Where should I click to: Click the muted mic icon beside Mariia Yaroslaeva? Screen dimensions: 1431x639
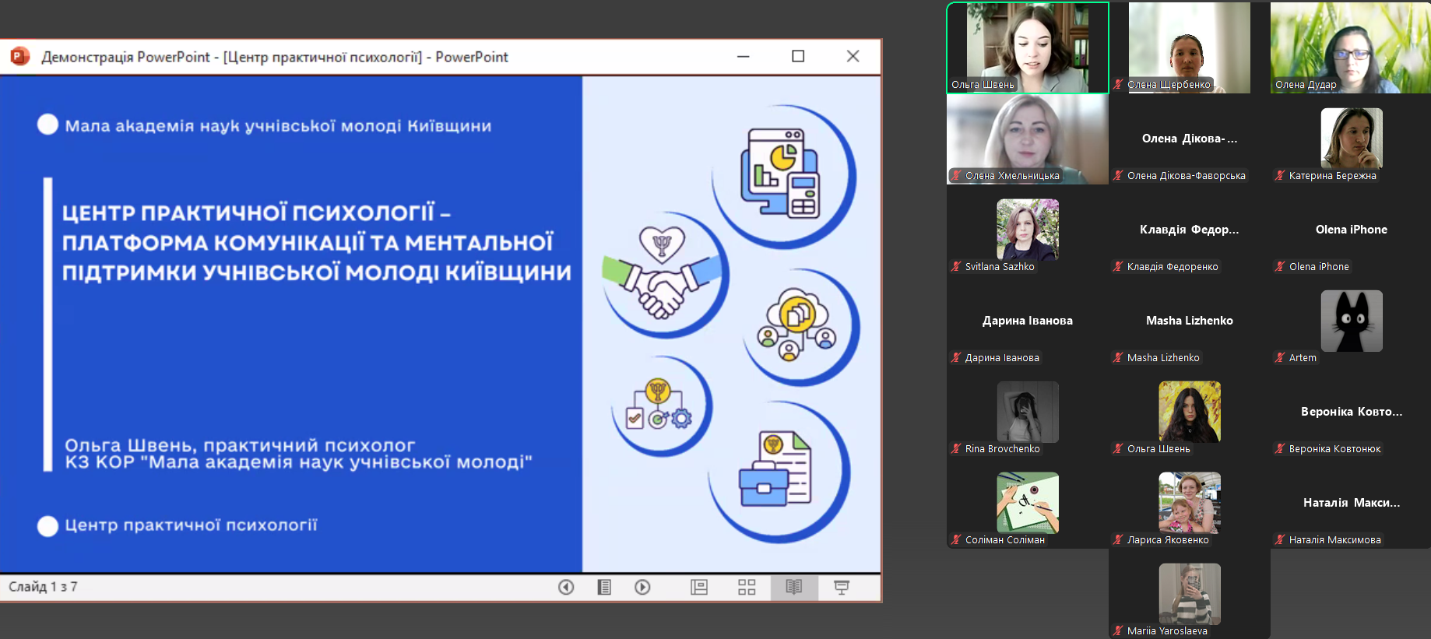[x=1118, y=630]
